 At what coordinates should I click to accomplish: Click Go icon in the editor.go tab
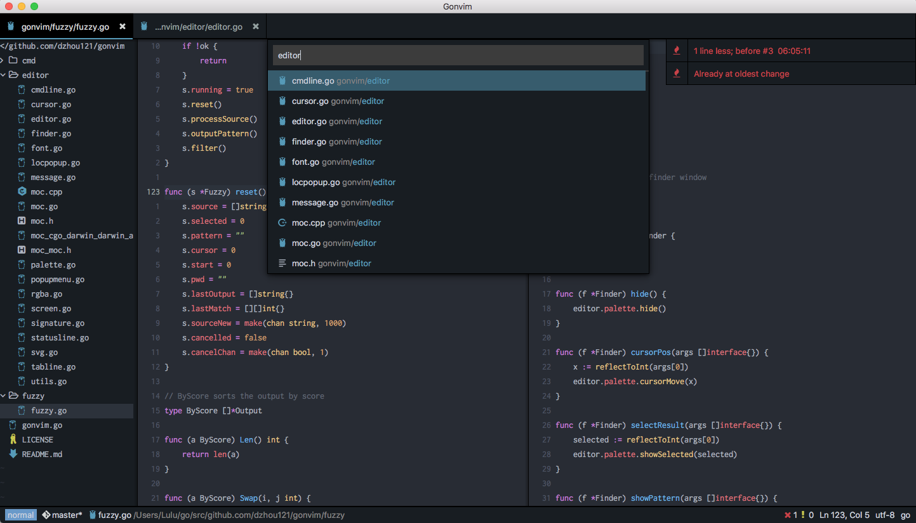point(144,27)
